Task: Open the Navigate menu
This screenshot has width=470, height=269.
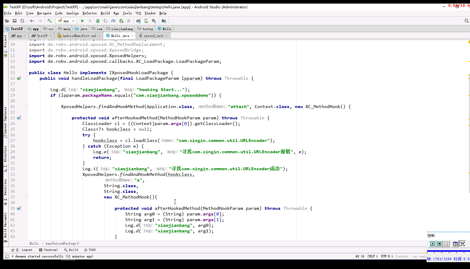Action: coord(44,13)
